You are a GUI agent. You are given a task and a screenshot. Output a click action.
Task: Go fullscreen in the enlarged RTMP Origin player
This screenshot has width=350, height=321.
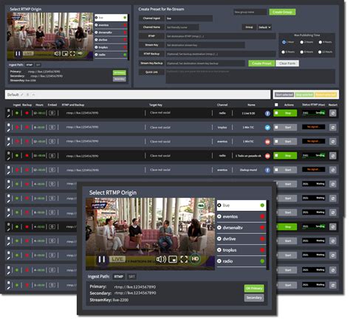coord(184,259)
